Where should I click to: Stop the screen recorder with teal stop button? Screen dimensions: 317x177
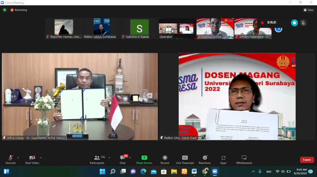pos(294,23)
